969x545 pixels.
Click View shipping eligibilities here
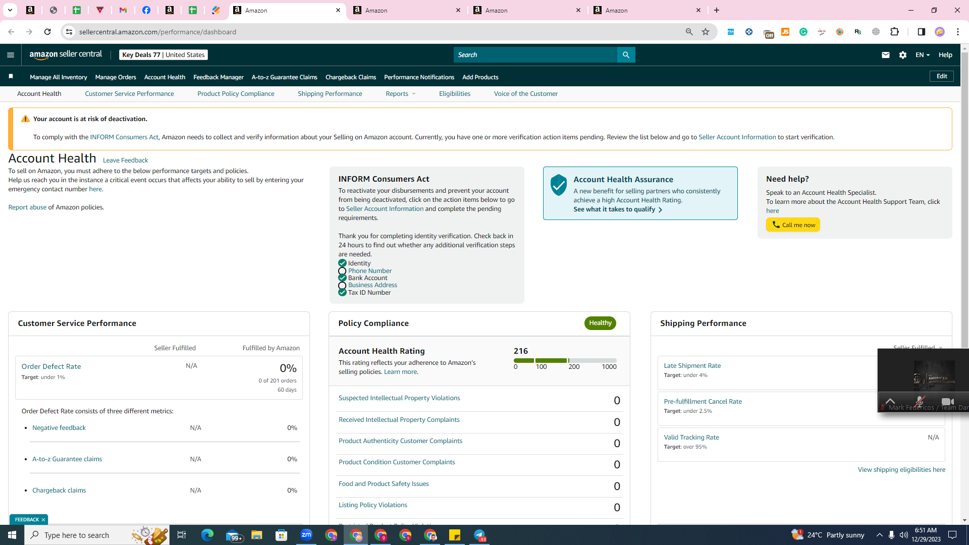901,470
